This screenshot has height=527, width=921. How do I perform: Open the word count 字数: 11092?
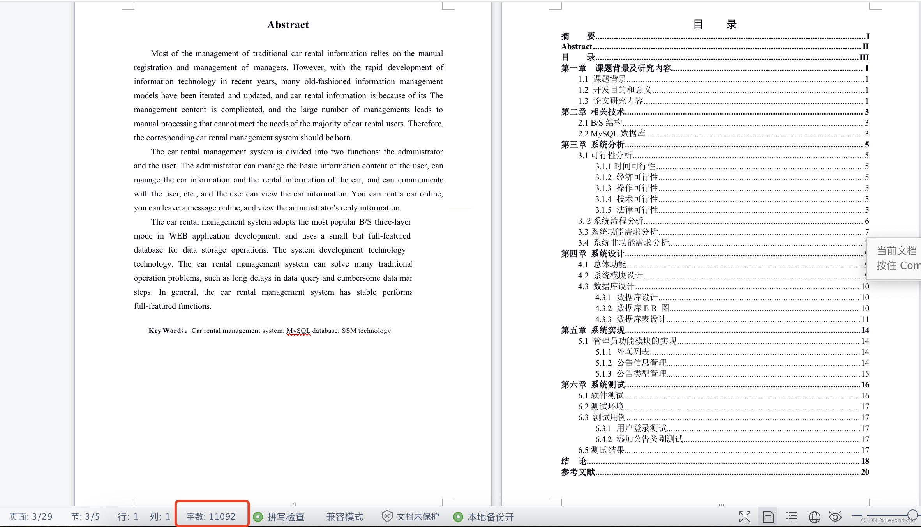(x=211, y=517)
